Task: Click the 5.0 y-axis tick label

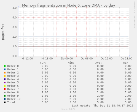Action: click(15, 8)
